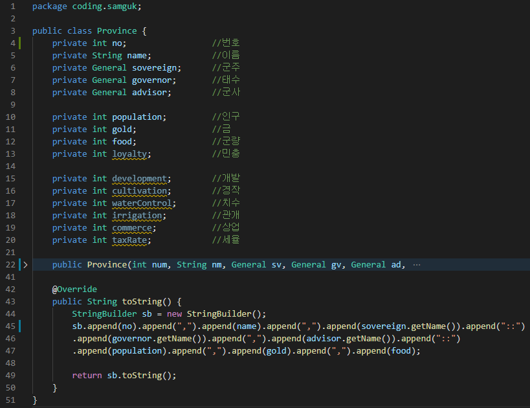Image resolution: width=530 pixels, height=408 pixels.
Task: Click line number 4 in the gutter
Action: point(13,43)
